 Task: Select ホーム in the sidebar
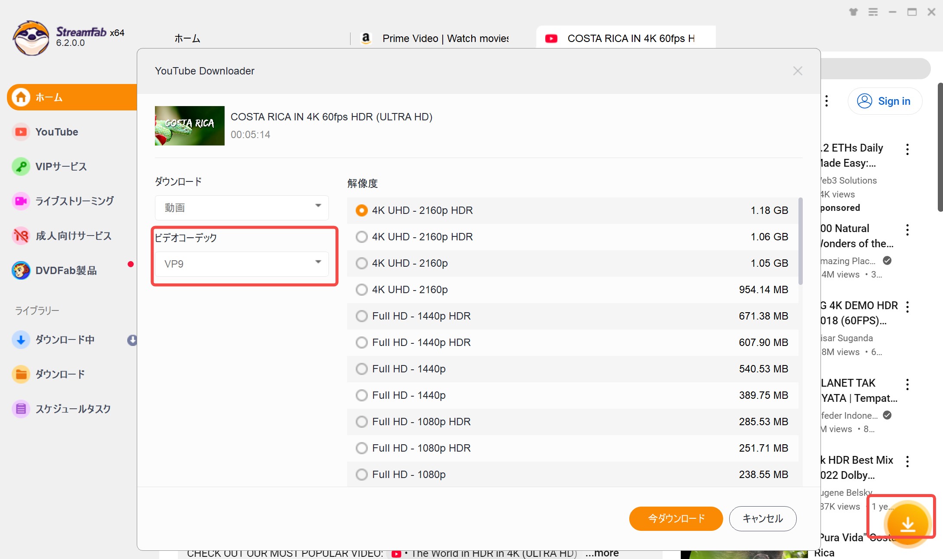(x=72, y=97)
